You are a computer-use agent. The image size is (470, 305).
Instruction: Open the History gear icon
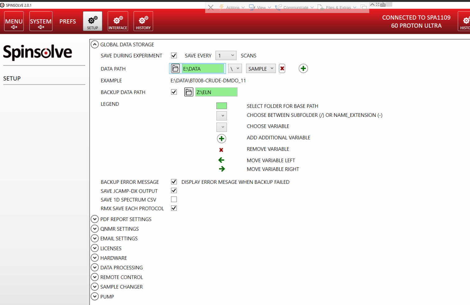click(x=143, y=21)
